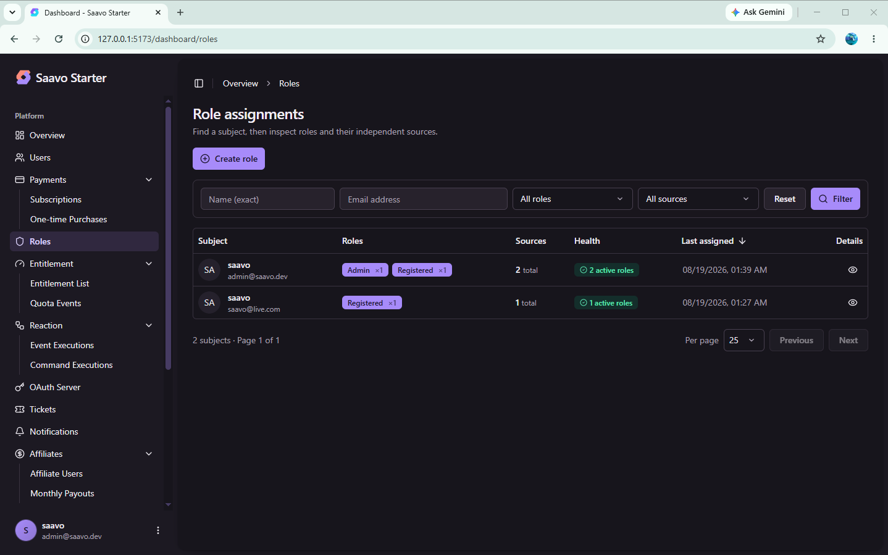Click the Overview breadcrumb link
This screenshot has width=888, height=555.
coord(240,83)
